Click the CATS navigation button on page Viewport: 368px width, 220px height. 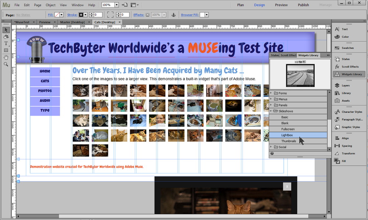tap(45, 81)
